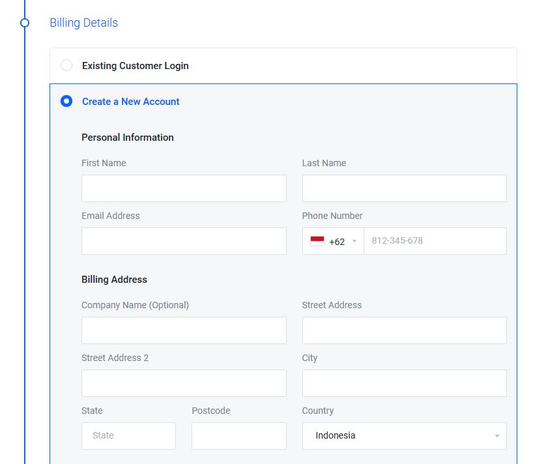This screenshot has width=533, height=464.
Task: Click the Billing Details heading
Action: pos(83,22)
